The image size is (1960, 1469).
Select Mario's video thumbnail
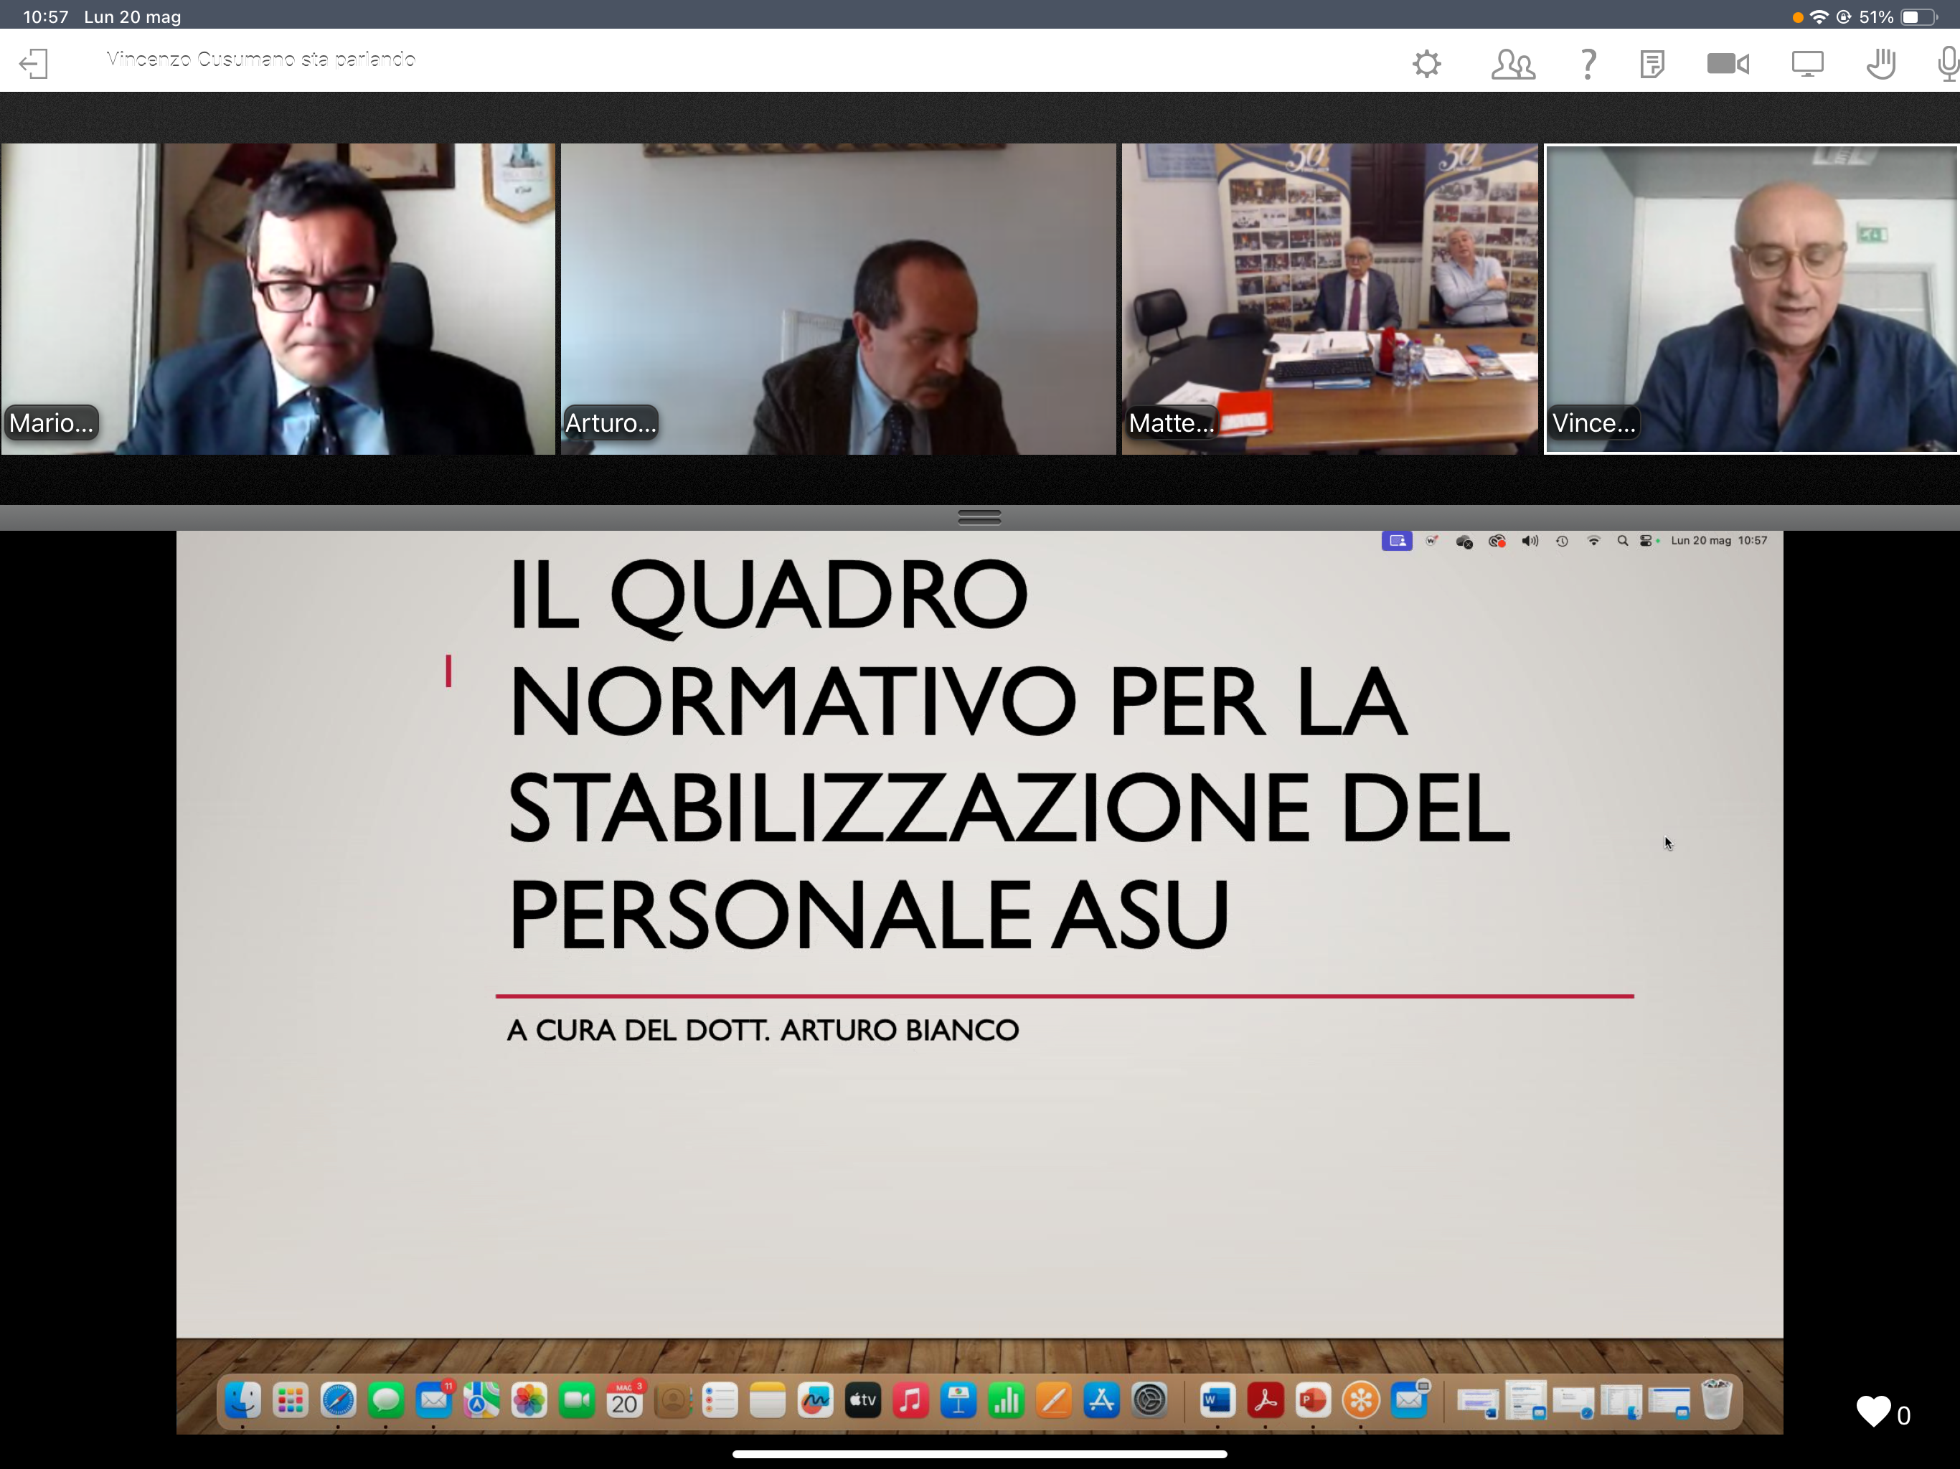pos(278,298)
